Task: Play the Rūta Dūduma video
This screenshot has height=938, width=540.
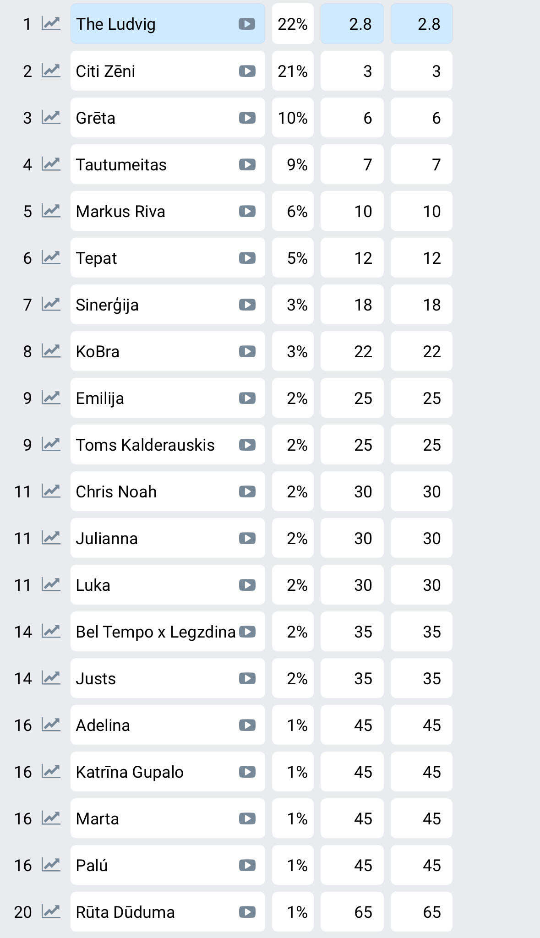Action: click(x=247, y=912)
